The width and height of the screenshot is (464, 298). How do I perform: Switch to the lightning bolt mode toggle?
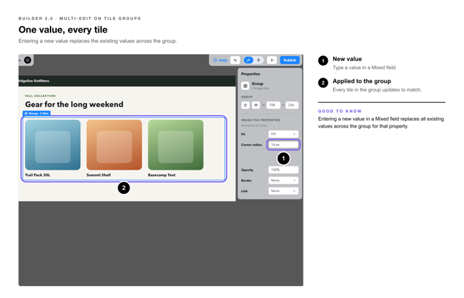[258, 60]
